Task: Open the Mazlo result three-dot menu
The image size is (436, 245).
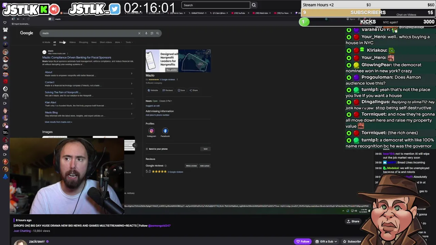Action: pos(68,53)
